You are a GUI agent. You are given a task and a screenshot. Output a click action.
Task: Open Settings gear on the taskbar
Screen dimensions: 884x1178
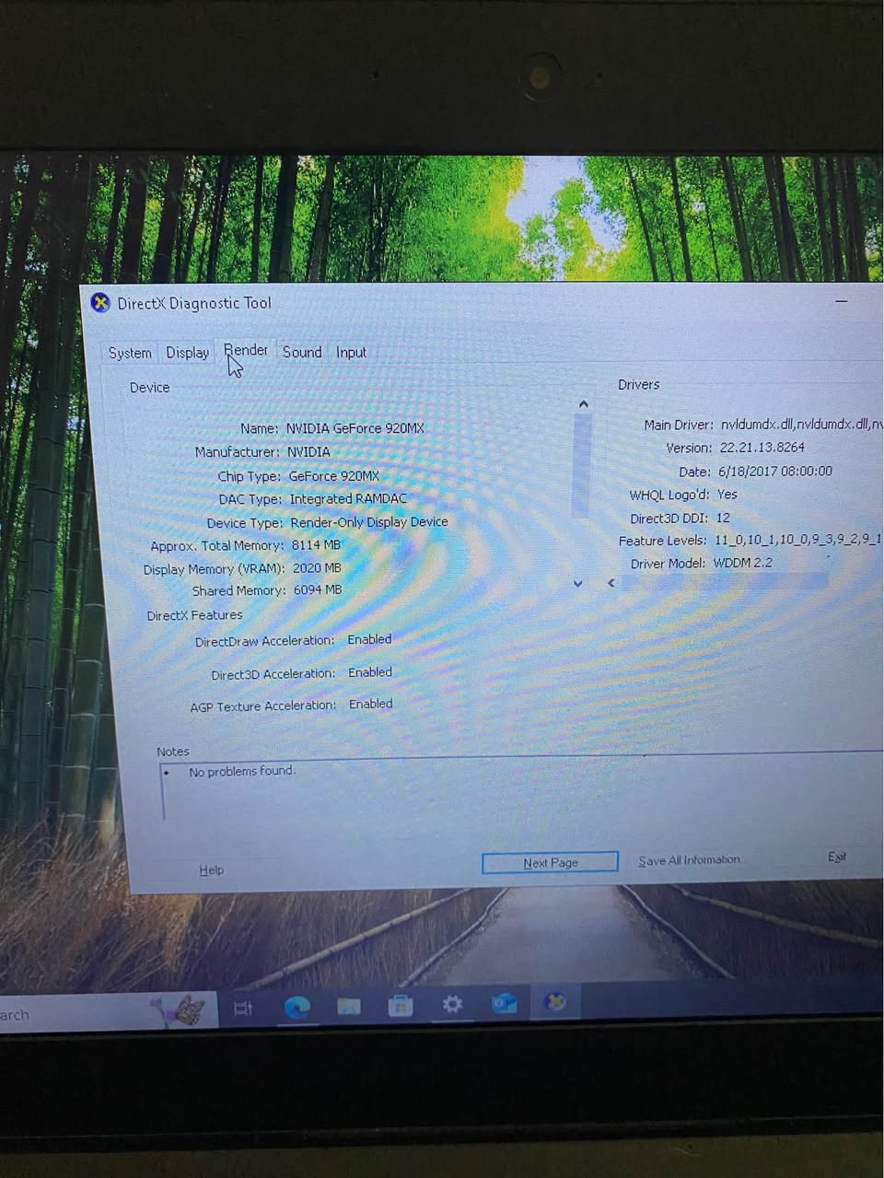click(x=452, y=1004)
